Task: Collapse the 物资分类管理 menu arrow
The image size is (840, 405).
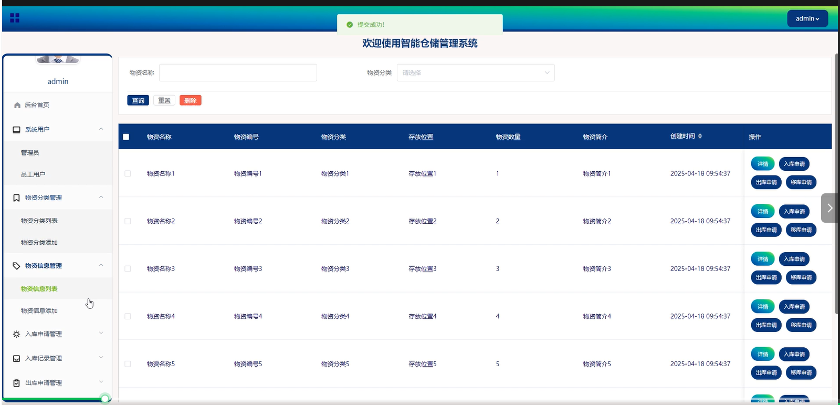Action: click(x=101, y=198)
